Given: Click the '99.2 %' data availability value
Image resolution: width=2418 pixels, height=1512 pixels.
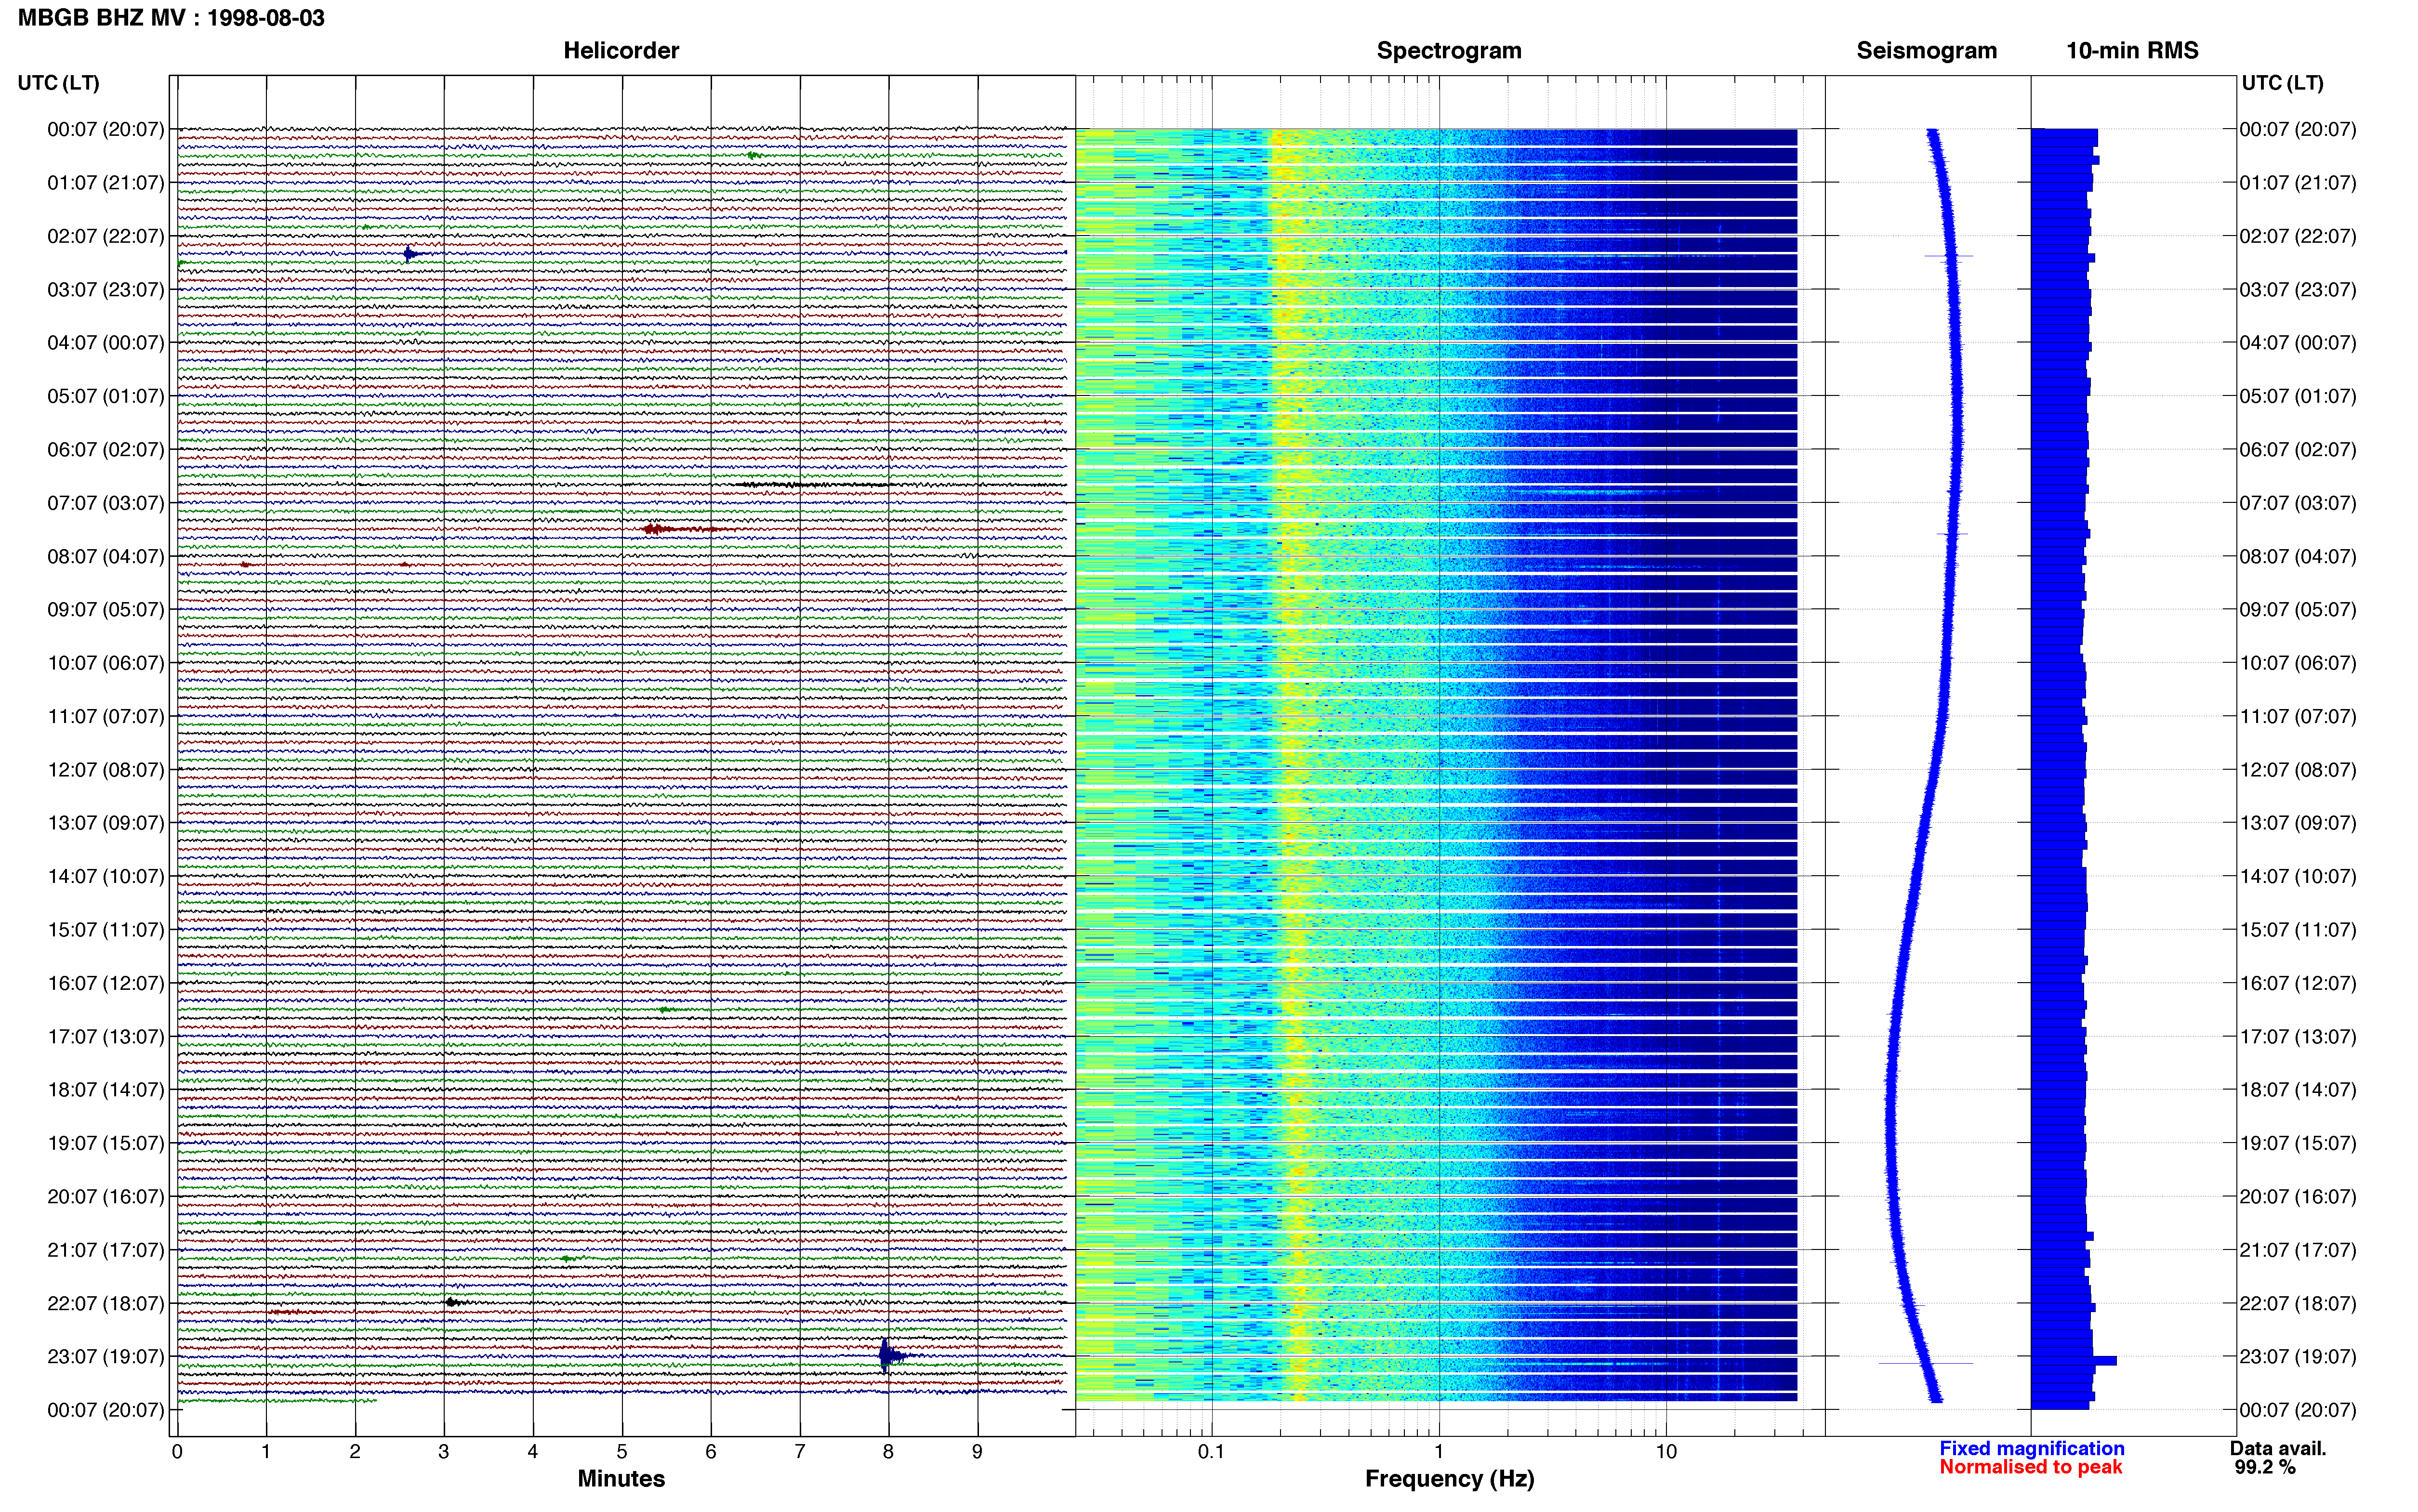Looking at the screenshot, I should 2265,1467.
